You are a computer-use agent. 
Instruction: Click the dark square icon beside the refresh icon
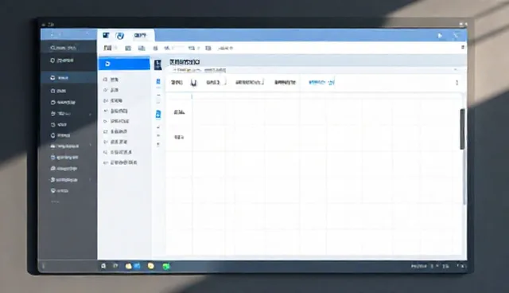(106, 35)
